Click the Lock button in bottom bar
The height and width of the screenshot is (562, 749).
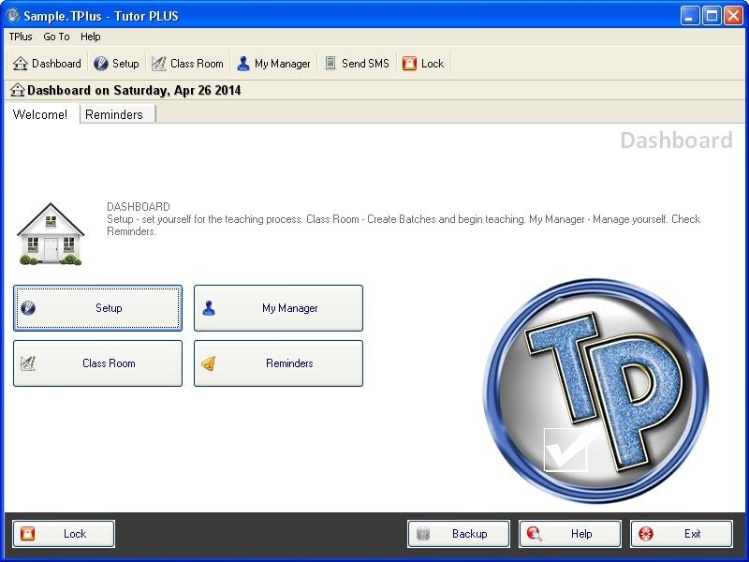coord(64,534)
